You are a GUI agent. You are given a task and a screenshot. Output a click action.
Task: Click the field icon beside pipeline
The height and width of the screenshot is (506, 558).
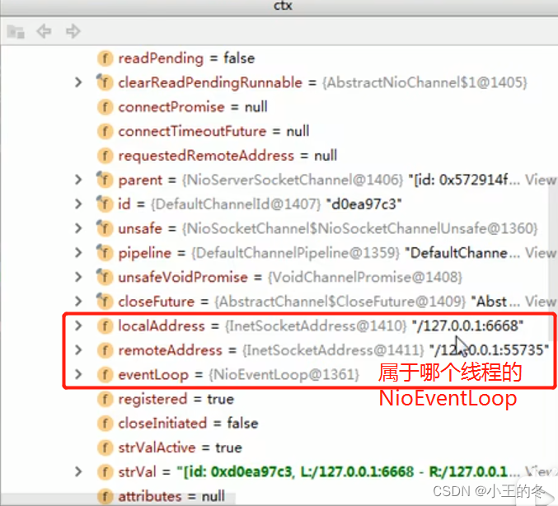coord(105,253)
